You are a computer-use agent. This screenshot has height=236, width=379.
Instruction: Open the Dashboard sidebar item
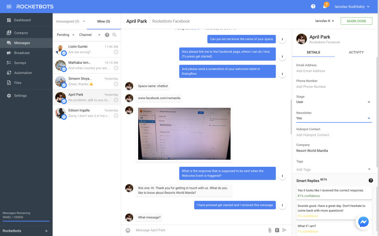point(26,20)
